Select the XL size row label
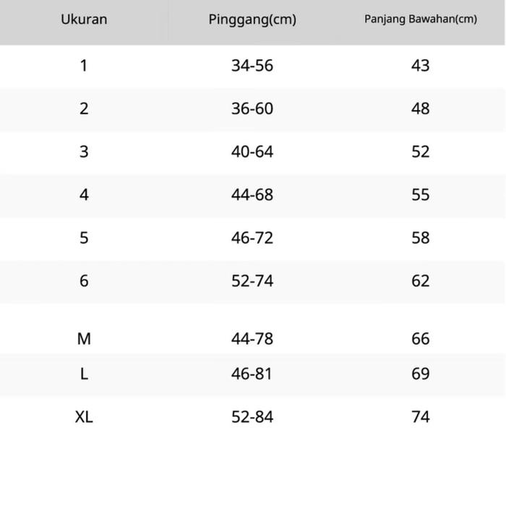 click(x=84, y=417)
